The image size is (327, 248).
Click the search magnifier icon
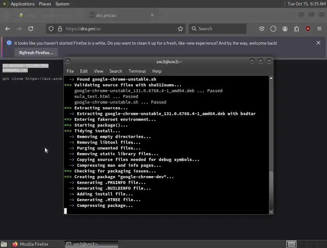[x=194, y=29]
